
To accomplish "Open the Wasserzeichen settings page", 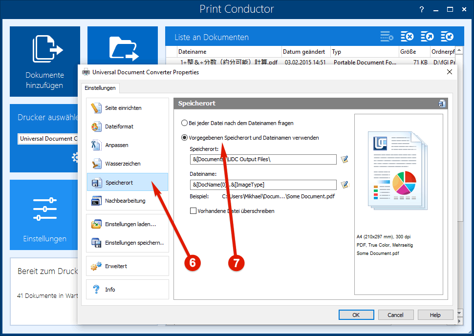I will [127, 164].
